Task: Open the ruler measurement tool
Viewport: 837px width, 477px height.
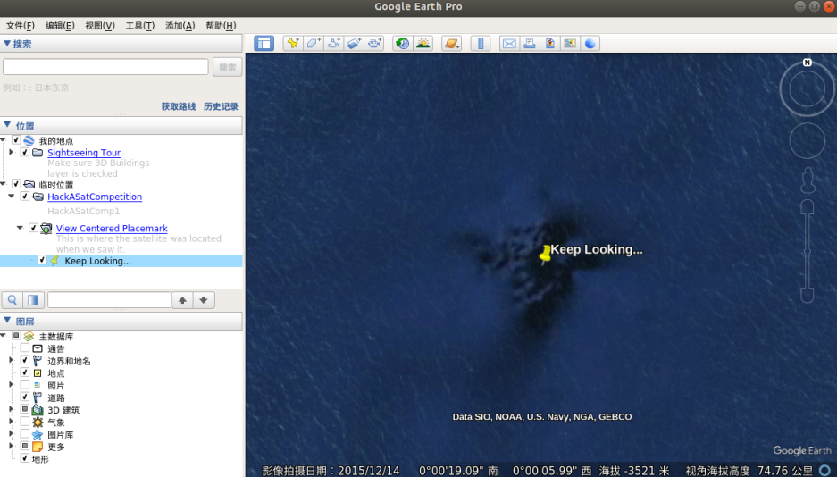Action: click(481, 43)
